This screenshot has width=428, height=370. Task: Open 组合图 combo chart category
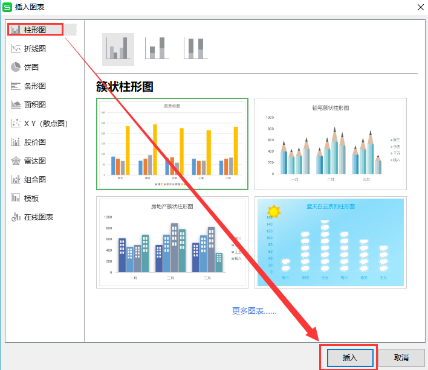click(x=35, y=179)
